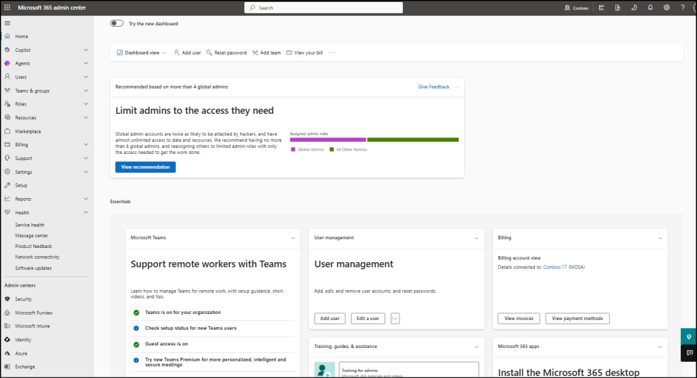Open the Dashboard view dropdown
This screenshot has width=697, height=378.
tap(142, 52)
